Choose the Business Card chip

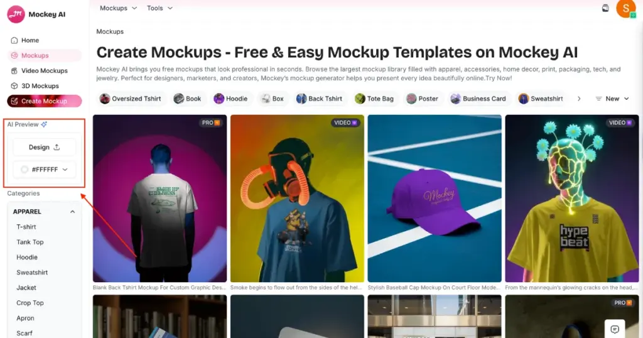point(478,99)
